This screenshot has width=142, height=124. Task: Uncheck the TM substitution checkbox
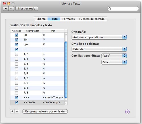pos(16,40)
